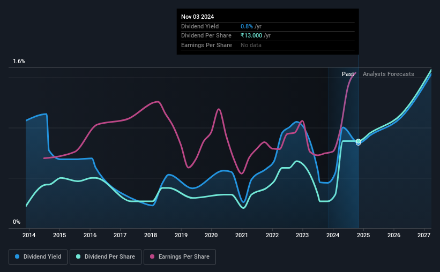Screen dimensions: 440x272
Task: Click the 2018 x-axis label
Action: (151, 235)
